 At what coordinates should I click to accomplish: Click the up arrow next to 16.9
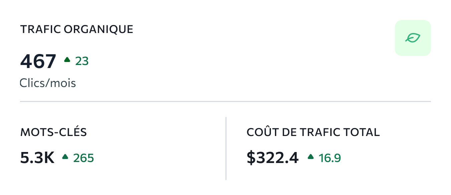click(311, 156)
